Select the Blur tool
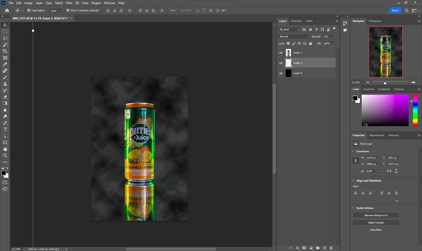The image size is (422, 251). click(x=5, y=110)
